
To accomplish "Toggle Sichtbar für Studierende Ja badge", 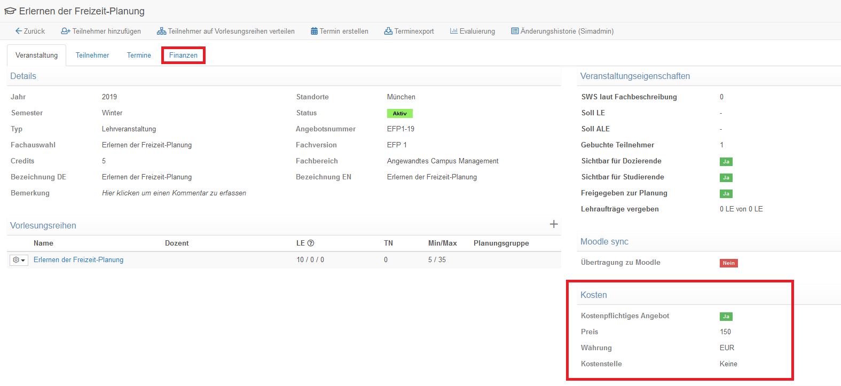I will (726, 177).
